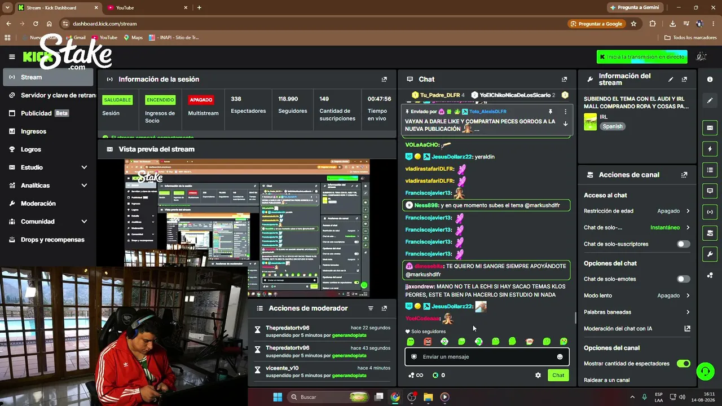Viewport: 722px width, 406px height.
Task: Send the message with the Chat button
Action: pyautogui.click(x=558, y=375)
